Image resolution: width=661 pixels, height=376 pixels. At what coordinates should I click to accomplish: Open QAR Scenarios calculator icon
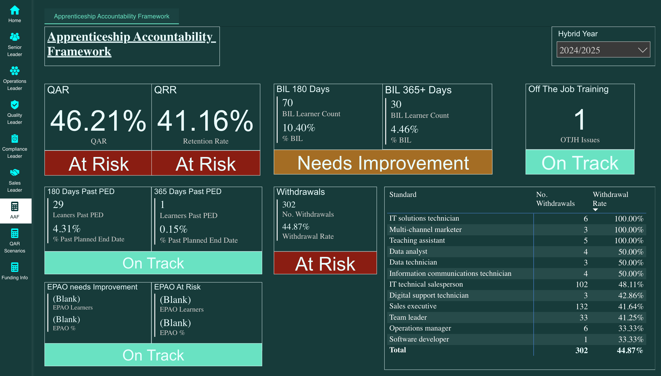(14, 233)
